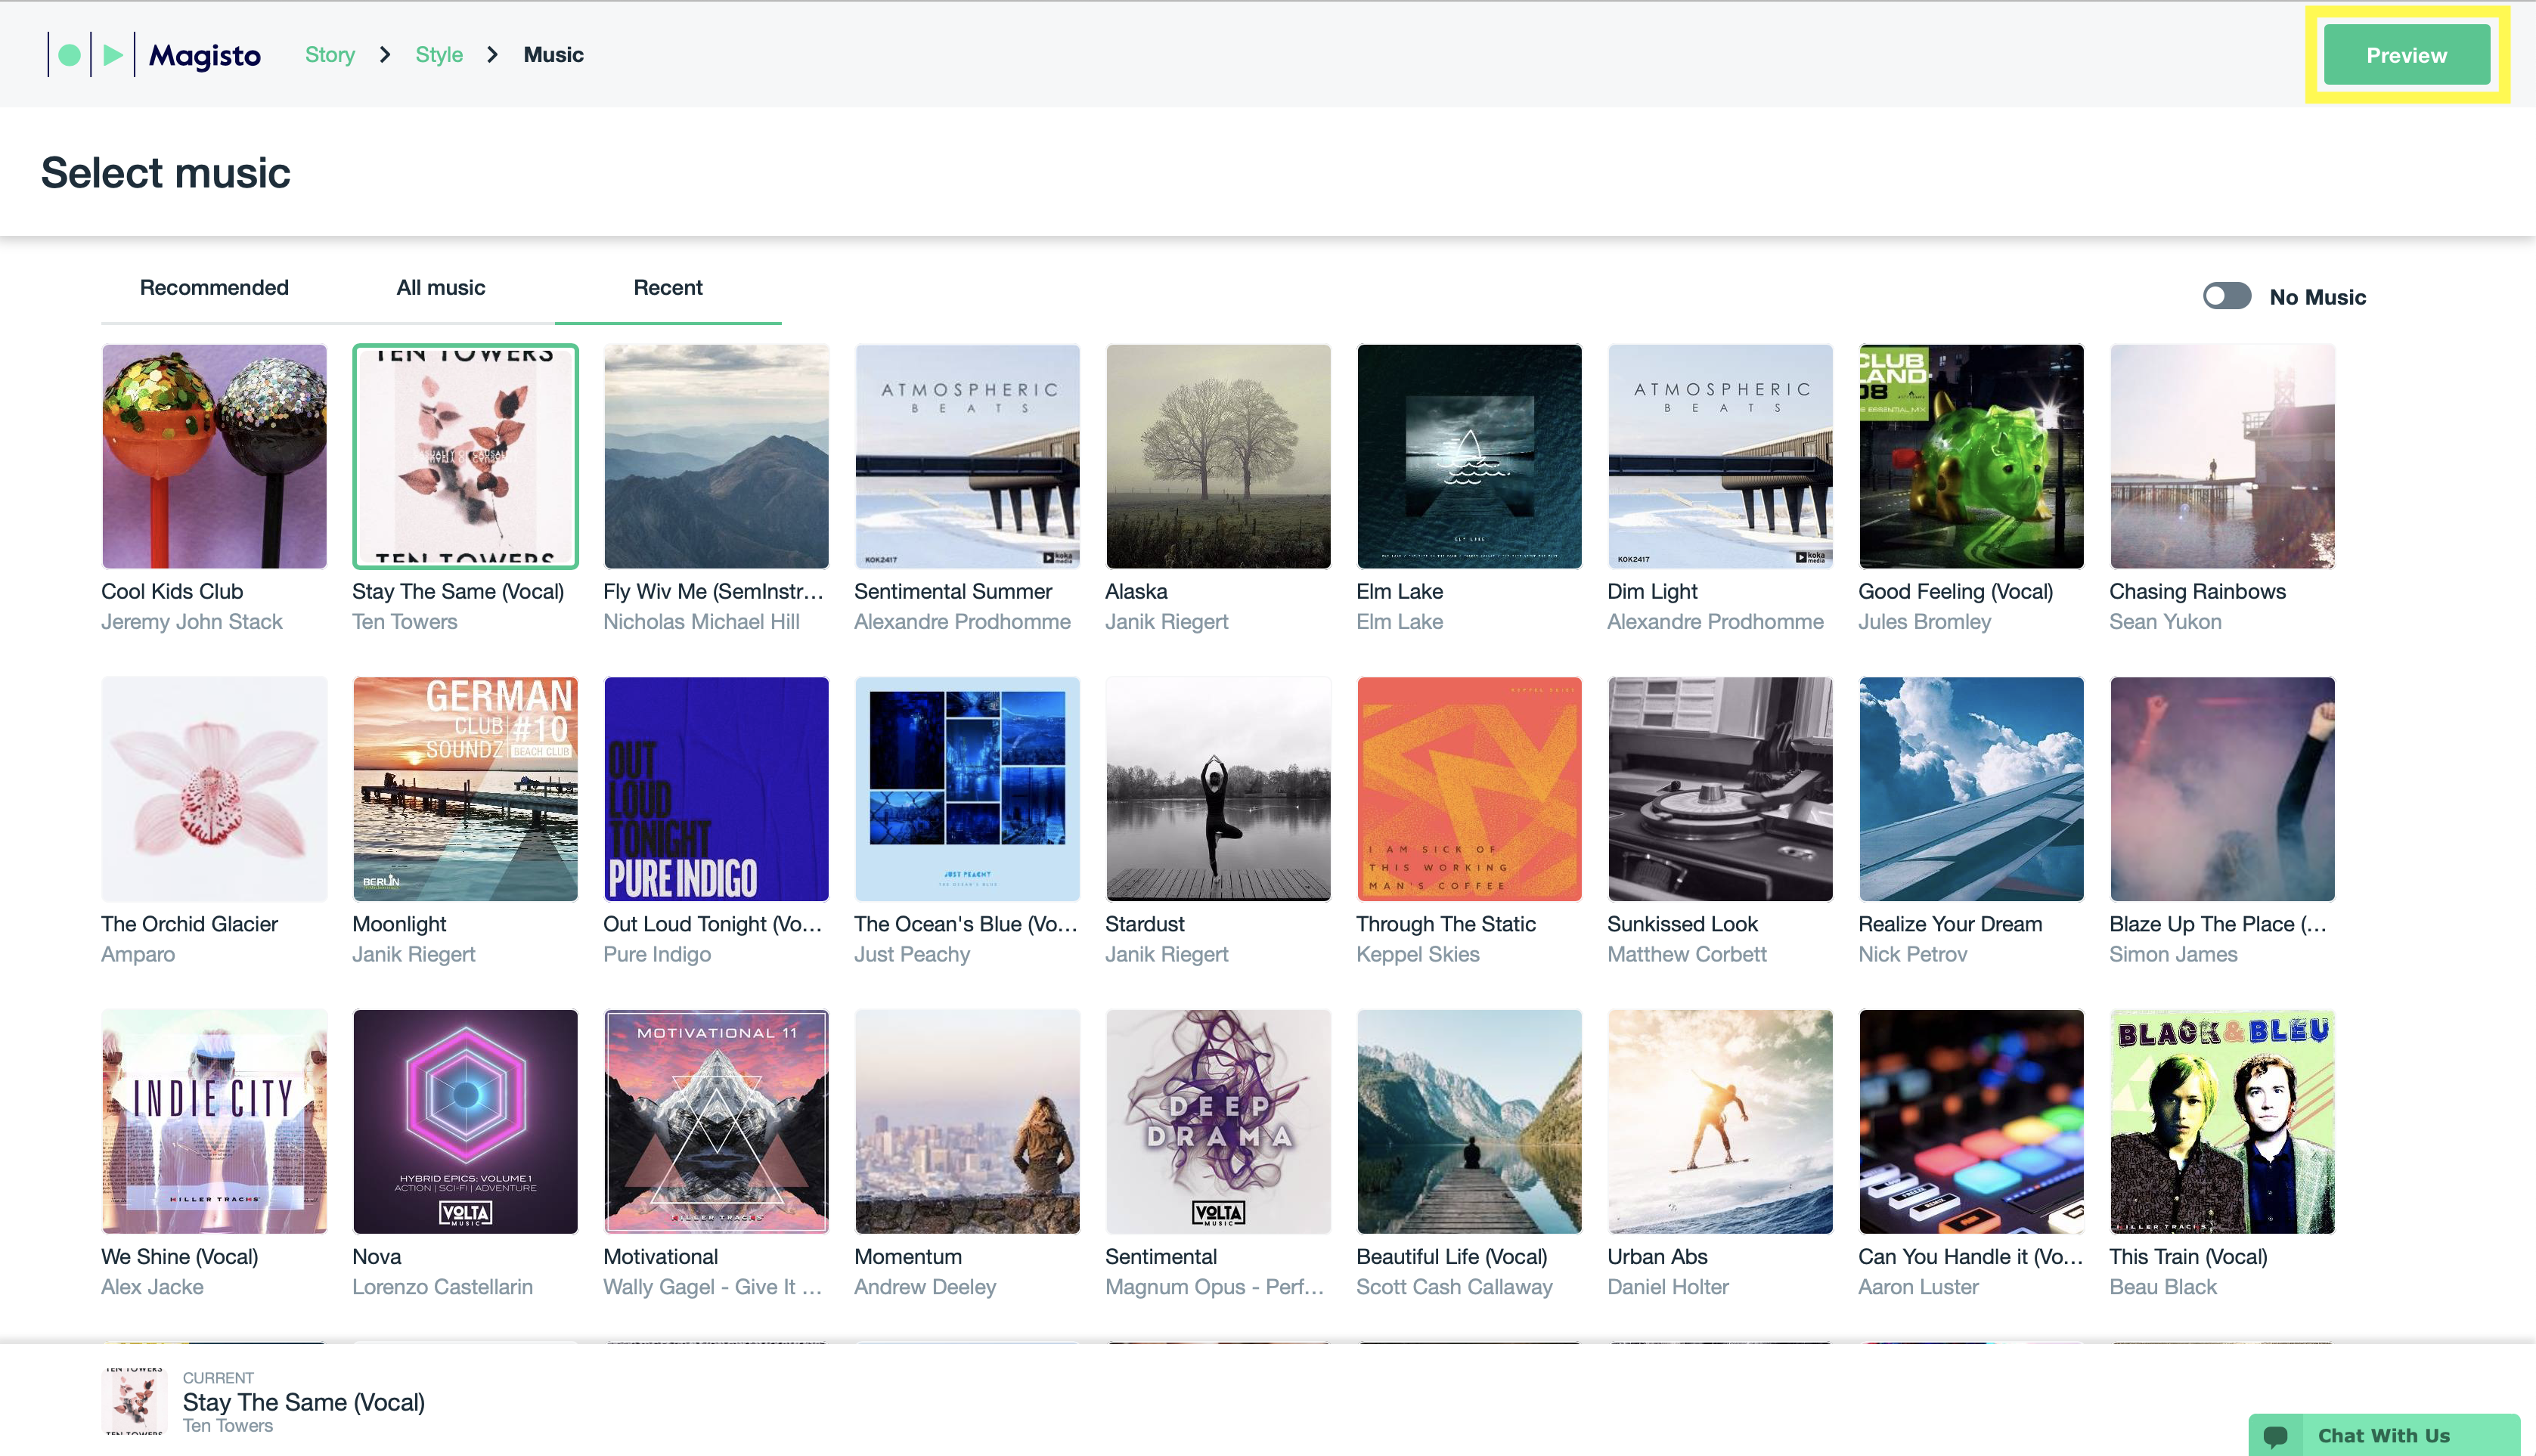The height and width of the screenshot is (1456, 2536).
Task: Click artist name Aaron Luster
Action: (1918, 1288)
